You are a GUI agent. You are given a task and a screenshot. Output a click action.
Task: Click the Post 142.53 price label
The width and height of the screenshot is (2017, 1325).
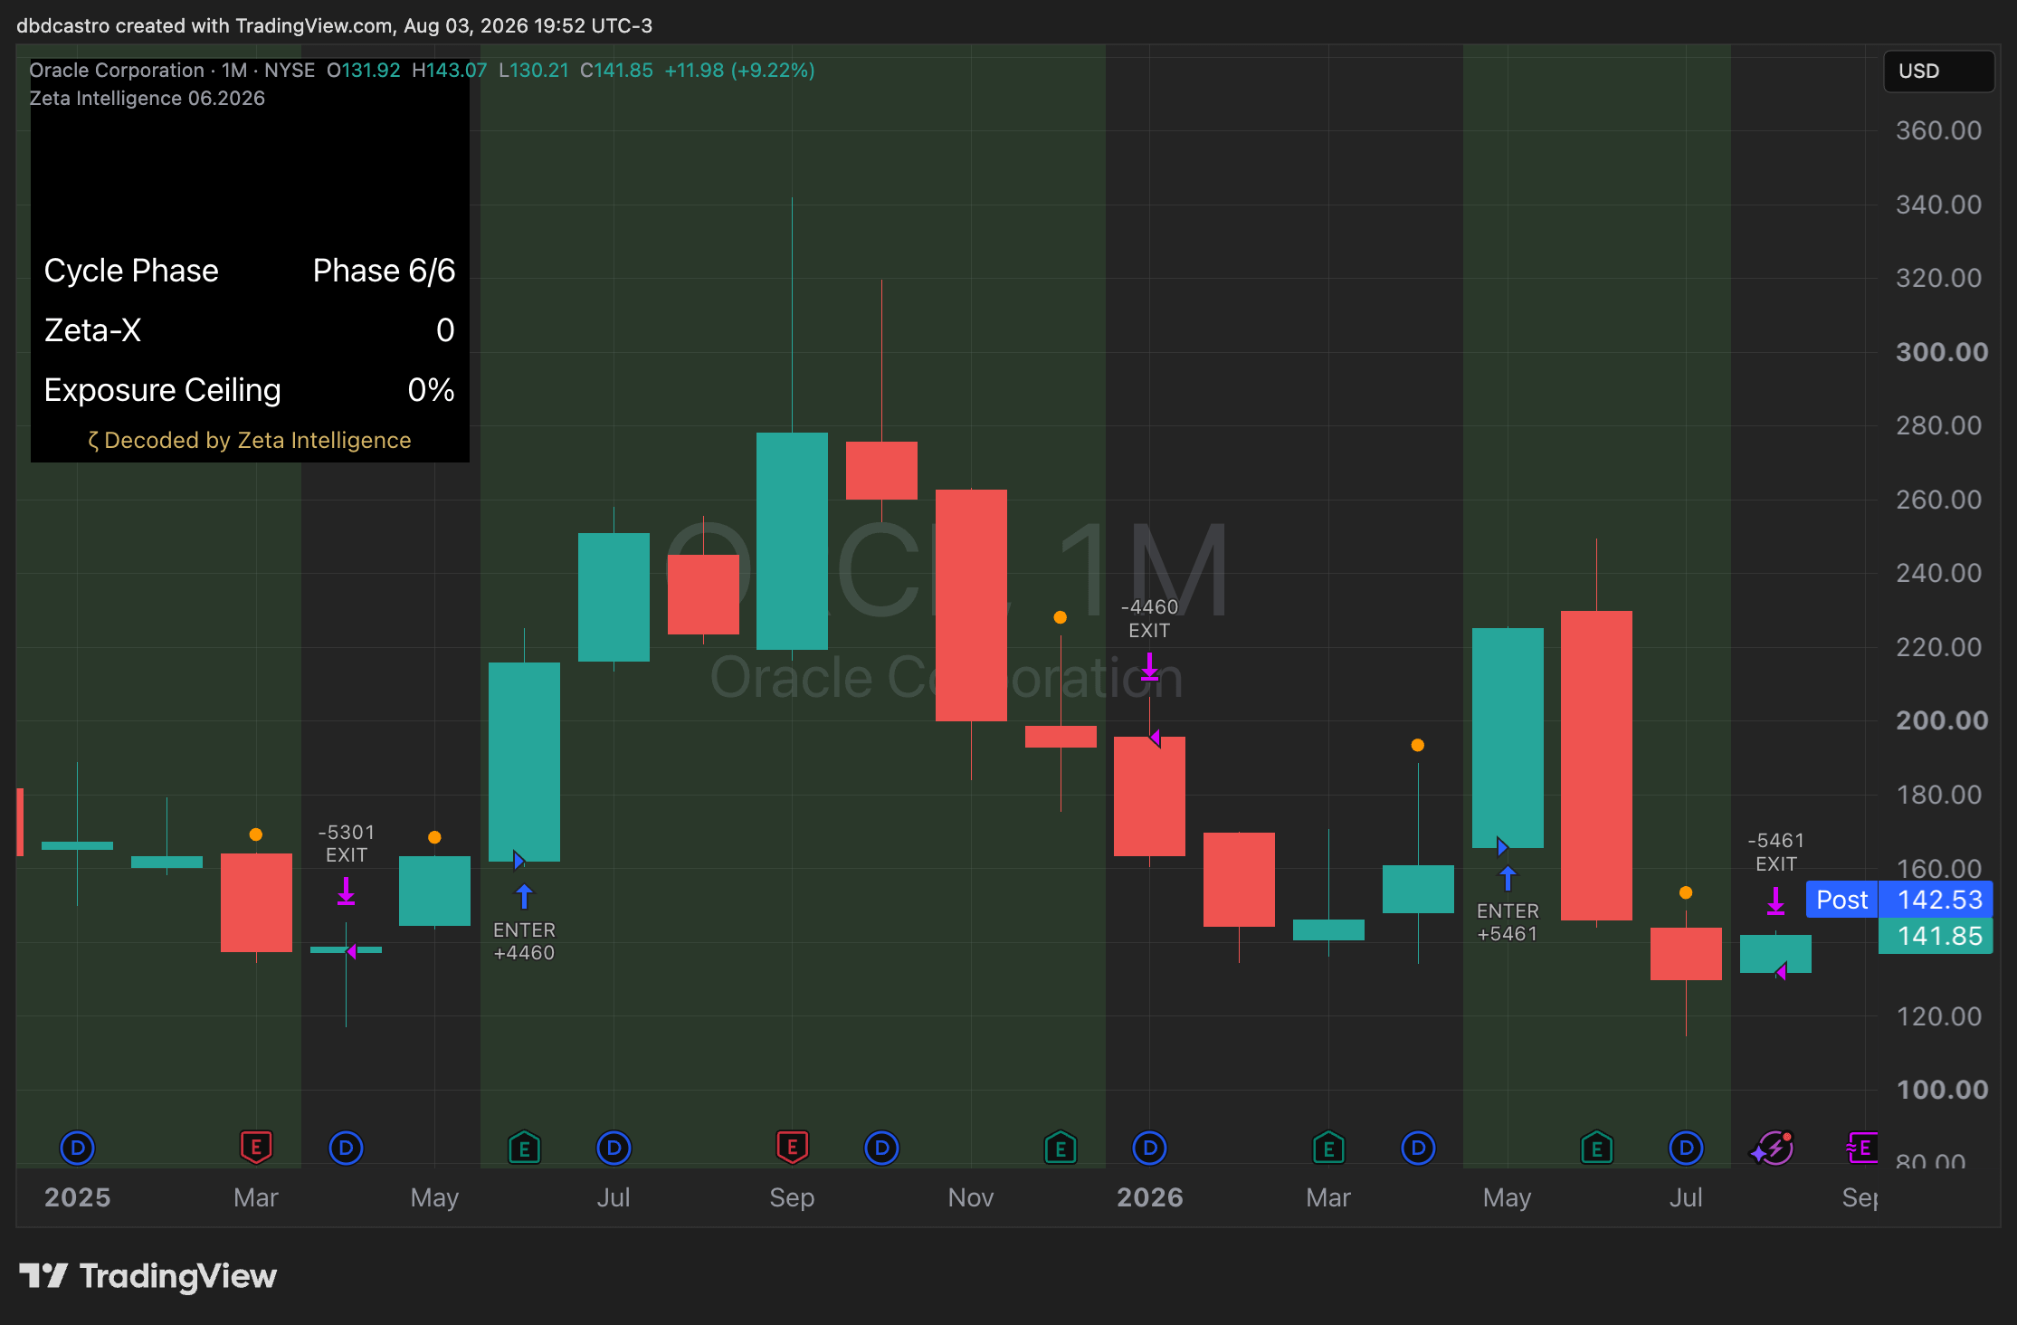(x=1898, y=900)
